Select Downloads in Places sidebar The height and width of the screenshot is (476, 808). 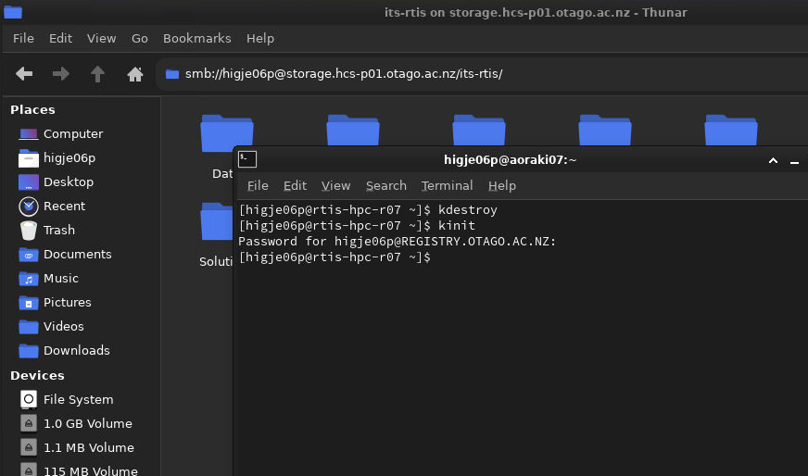pyautogui.click(x=76, y=351)
